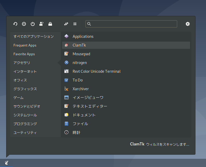Viewport: 206px width, 167px height.
Task: Click the magnifier icon in search box
Action: (89, 24)
